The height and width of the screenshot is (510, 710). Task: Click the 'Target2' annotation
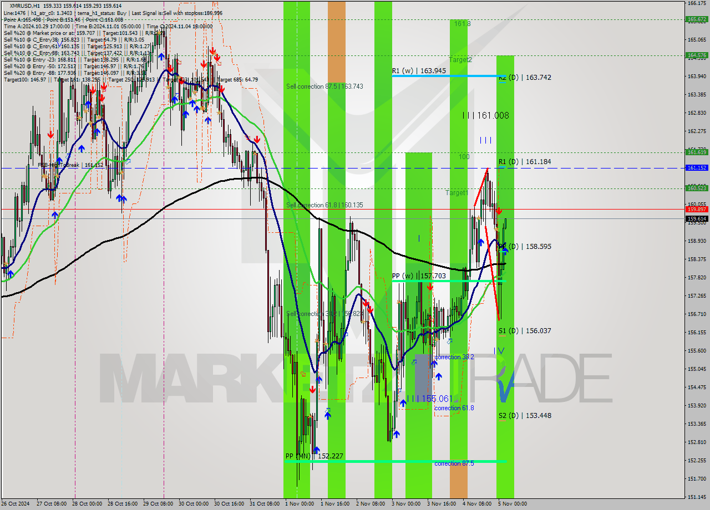tap(460, 59)
